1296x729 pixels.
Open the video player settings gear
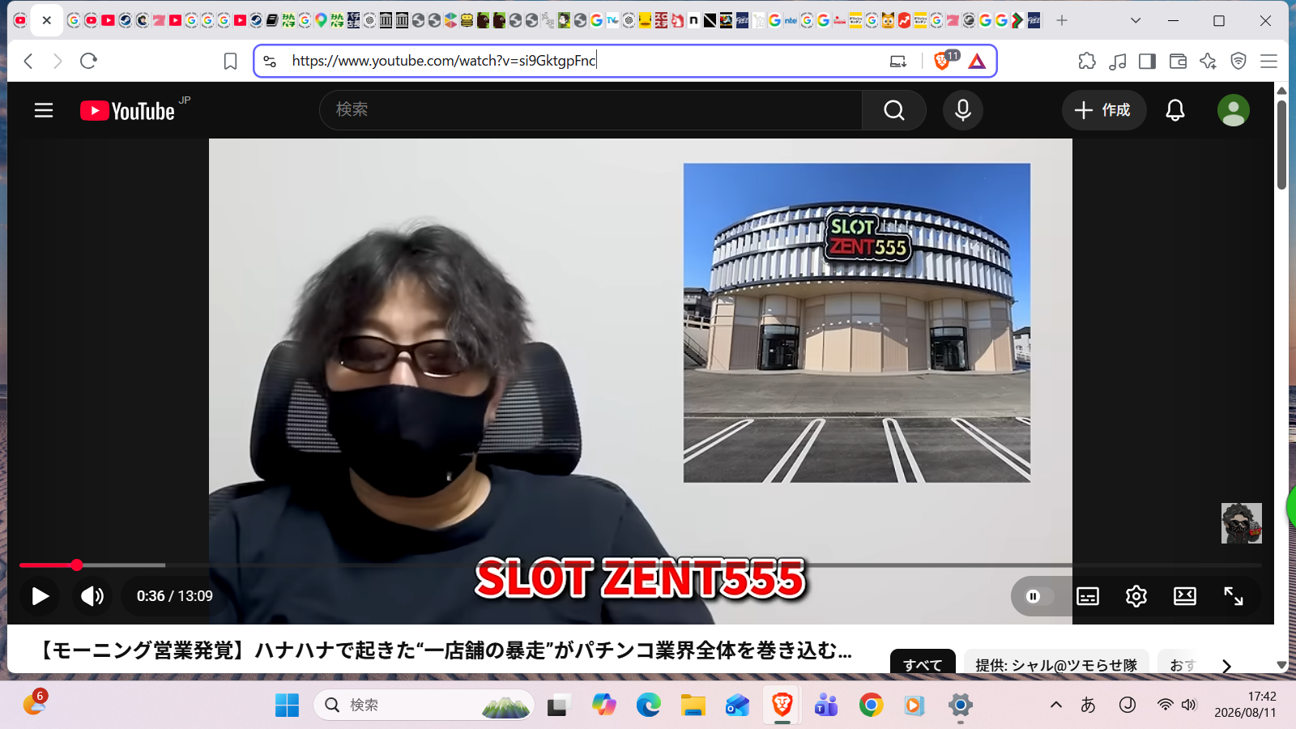pyautogui.click(x=1136, y=597)
